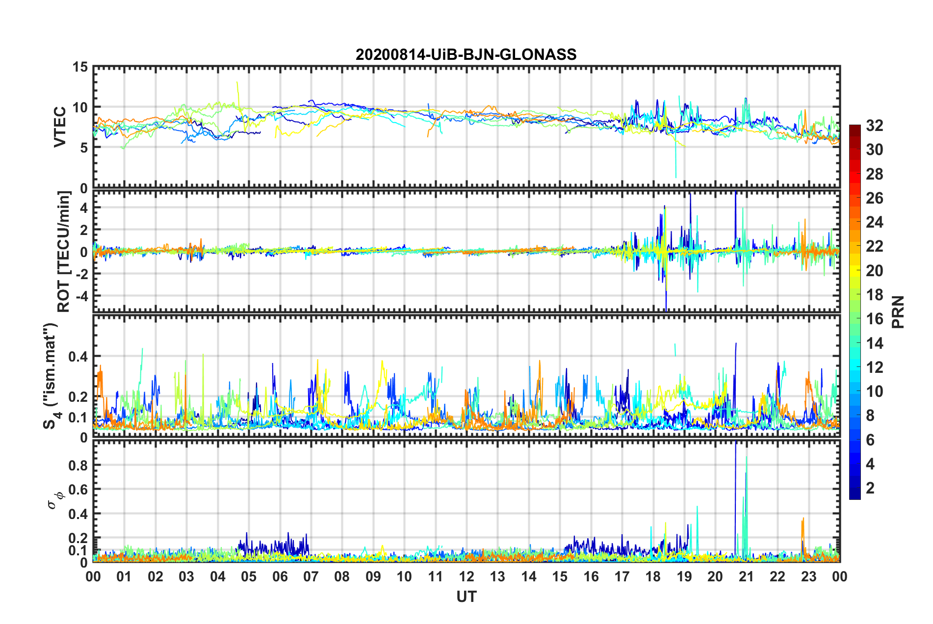
Task: Click the ROT [TECU/min] axis label
Action: pos(64,252)
